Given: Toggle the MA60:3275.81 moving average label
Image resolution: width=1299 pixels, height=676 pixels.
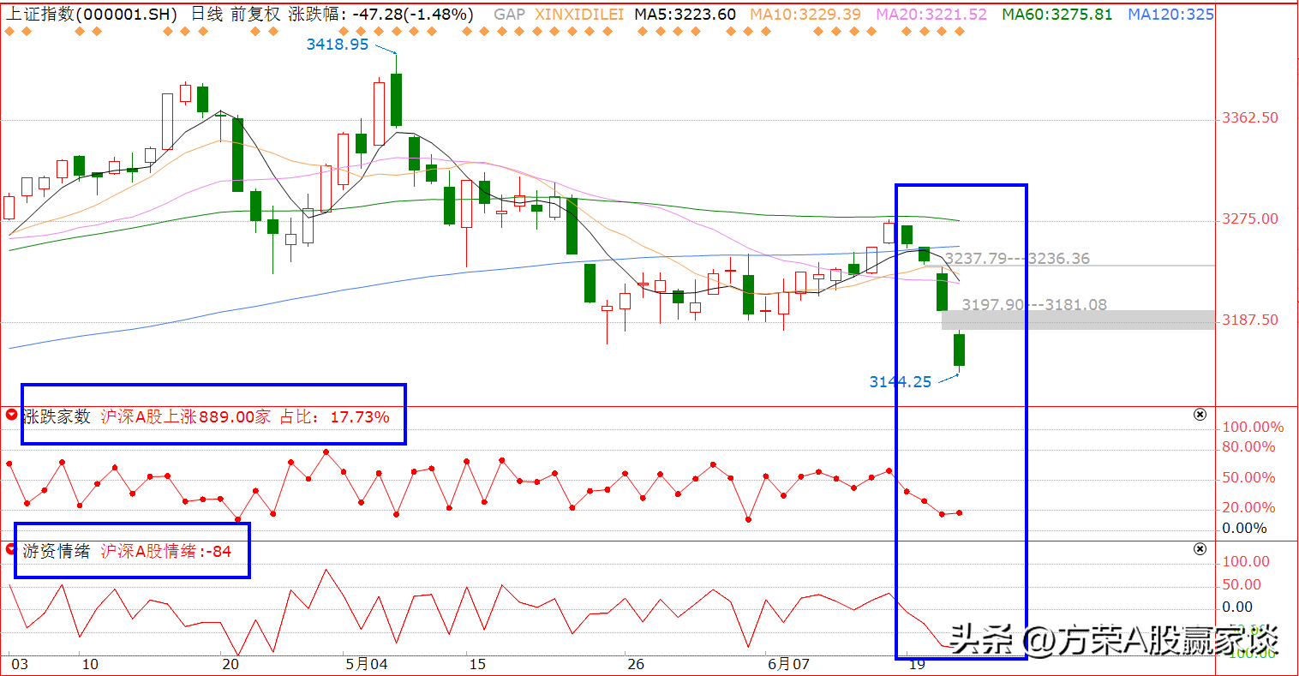Looking at the screenshot, I should (1057, 15).
